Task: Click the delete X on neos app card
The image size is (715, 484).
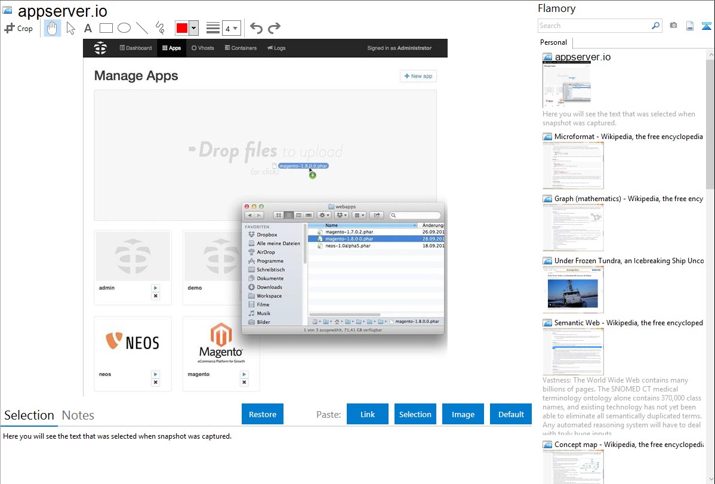Action: [x=156, y=383]
